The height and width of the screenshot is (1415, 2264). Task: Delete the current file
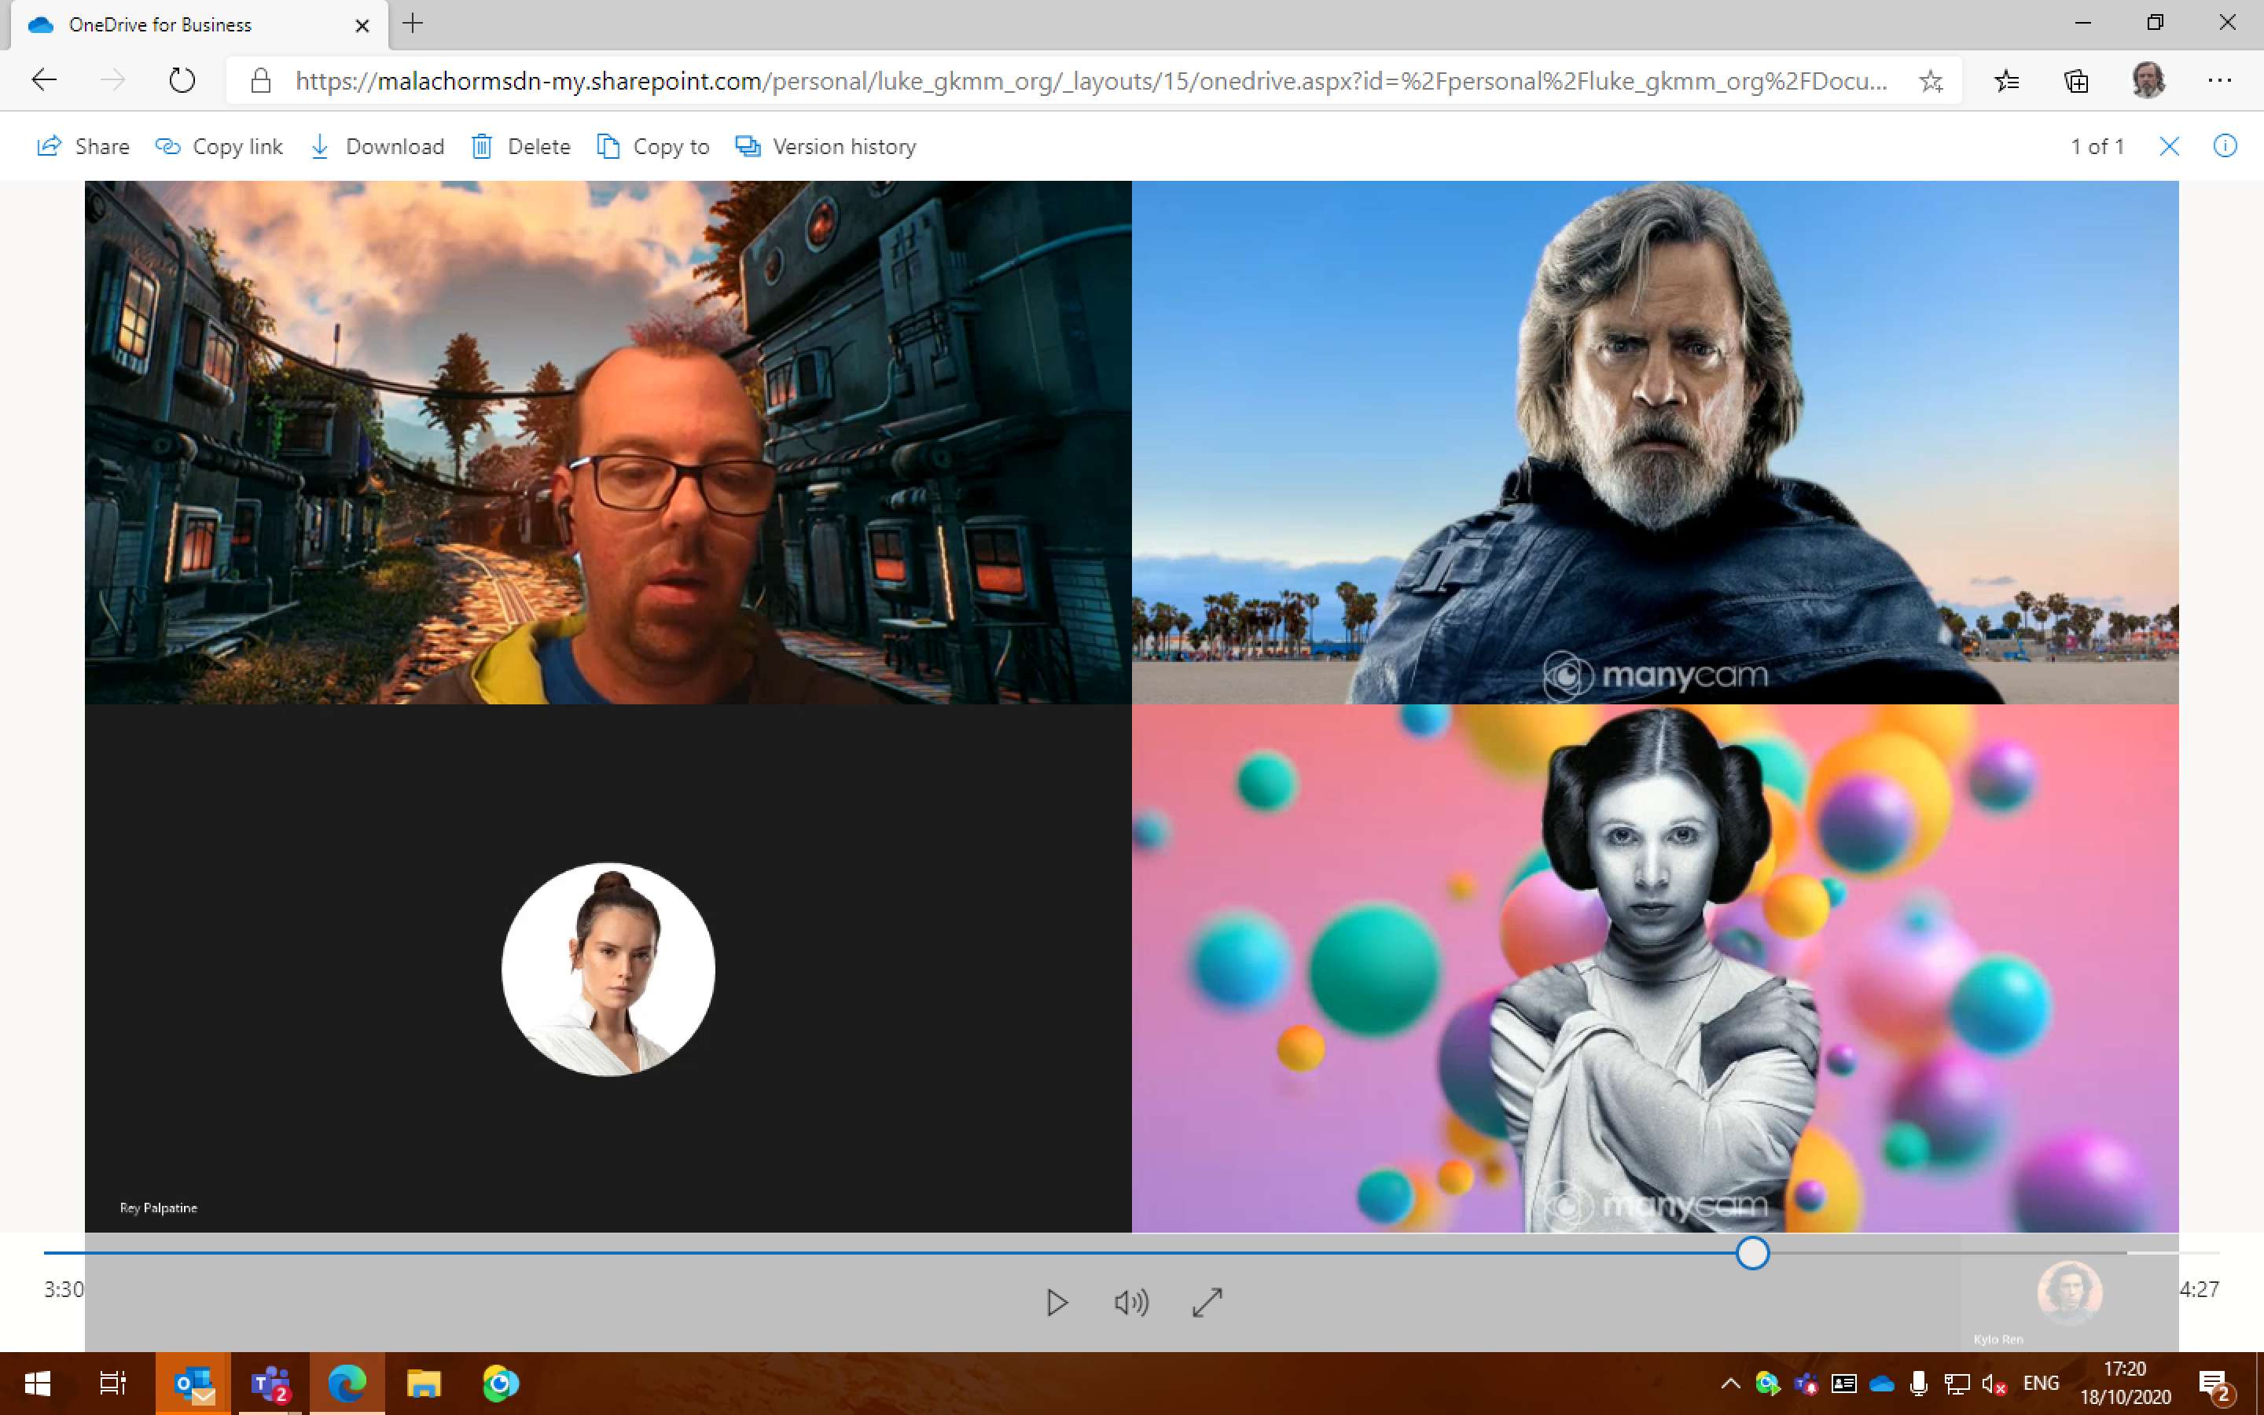521,146
